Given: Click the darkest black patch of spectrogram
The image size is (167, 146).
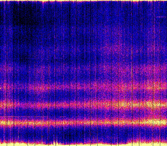Looking at the screenshot, I should pyautogui.click(x=26, y=18).
